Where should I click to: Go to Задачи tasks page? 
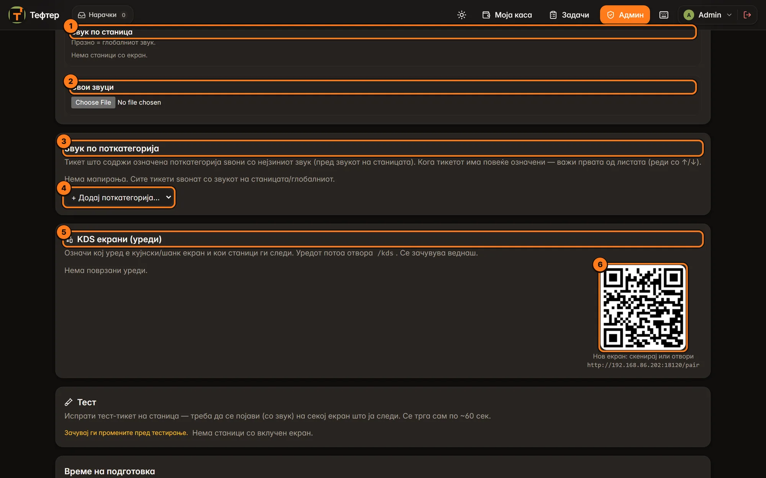(x=569, y=15)
